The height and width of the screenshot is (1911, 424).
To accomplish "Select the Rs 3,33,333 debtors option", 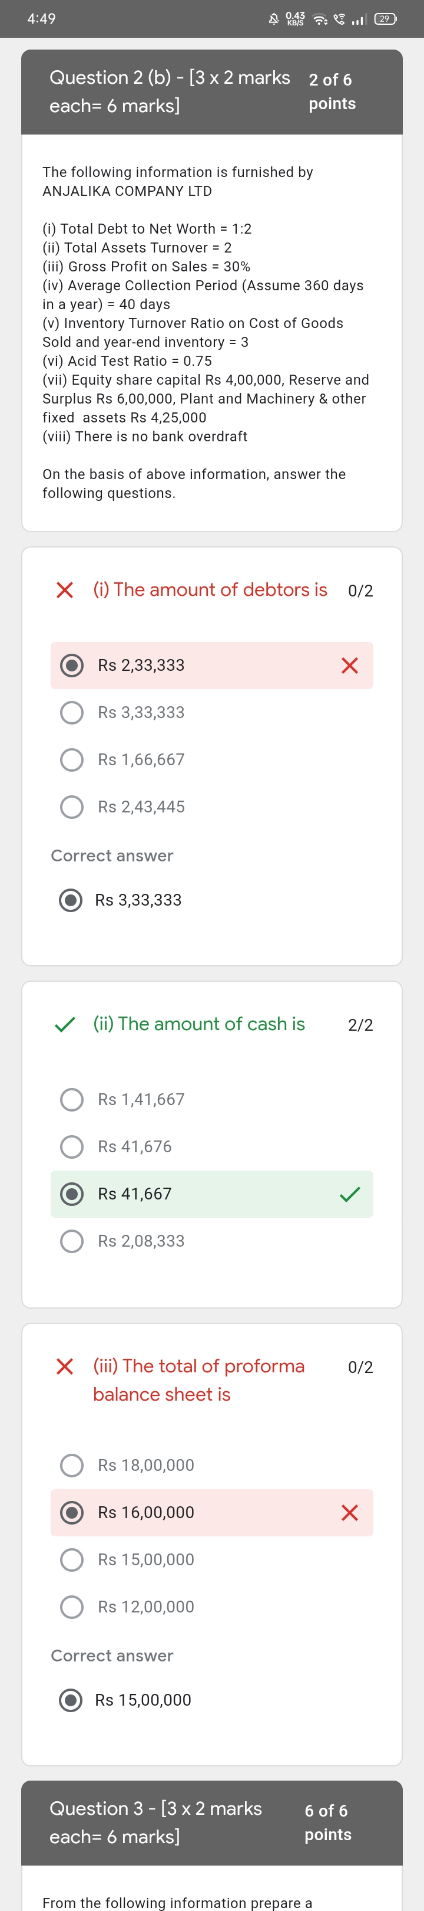I will (x=72, y=712).
